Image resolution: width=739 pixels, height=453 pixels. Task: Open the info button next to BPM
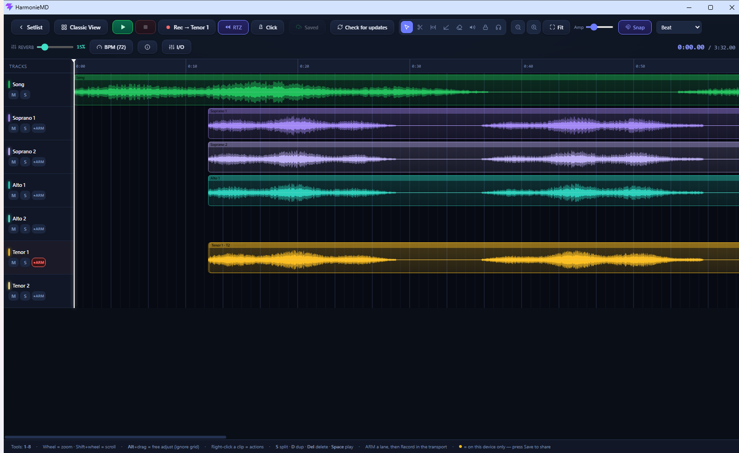click(x=147, y=47)
